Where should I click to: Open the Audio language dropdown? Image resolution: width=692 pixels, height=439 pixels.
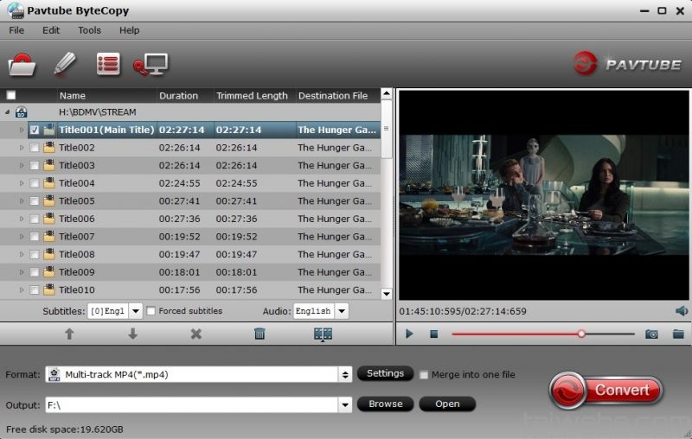pos(342,311)
